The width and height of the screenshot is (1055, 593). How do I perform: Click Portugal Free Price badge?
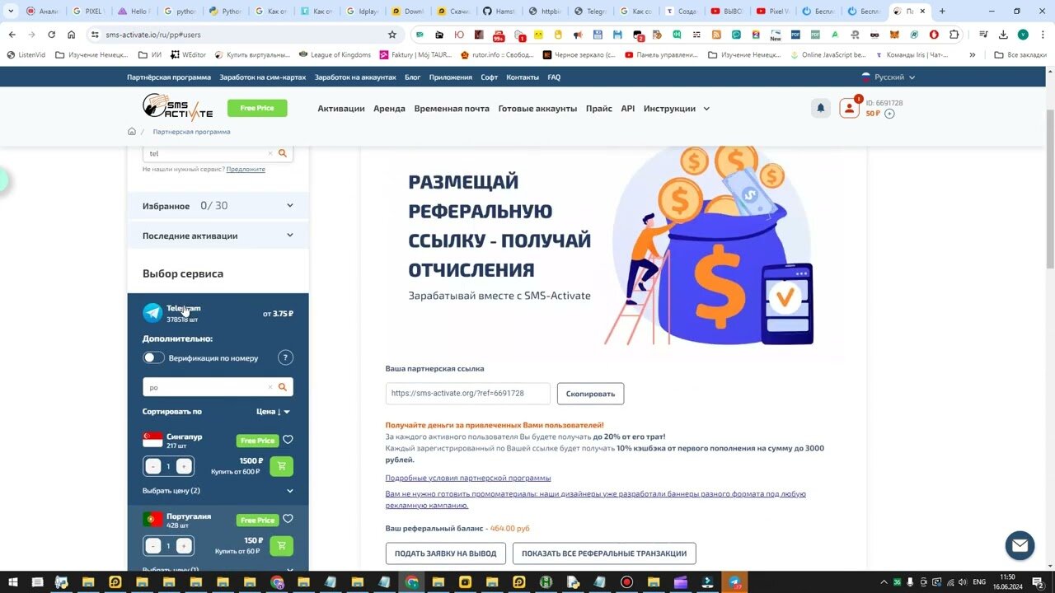tap(257, 520)
